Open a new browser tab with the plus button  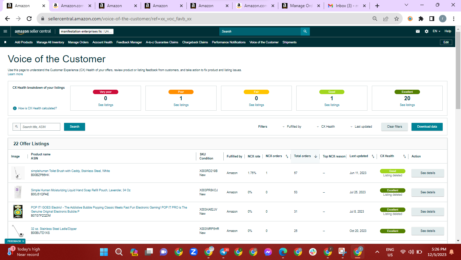[377, 6]
